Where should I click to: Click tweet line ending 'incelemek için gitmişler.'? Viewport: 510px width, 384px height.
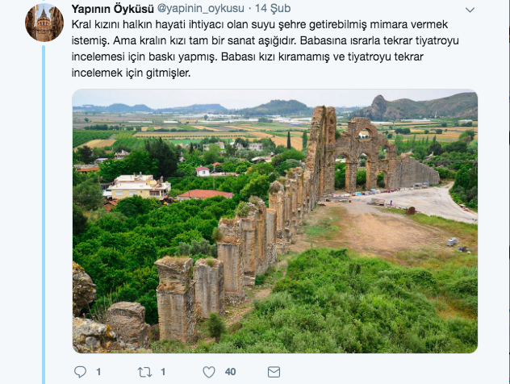coord(131,73)
